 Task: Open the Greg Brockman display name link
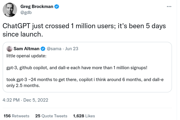coord(37,7)
